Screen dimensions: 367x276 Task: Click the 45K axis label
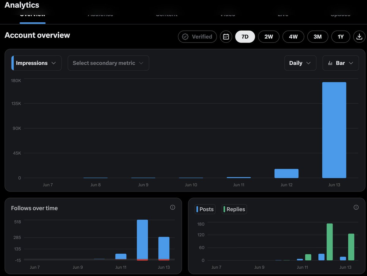point(17,153)
